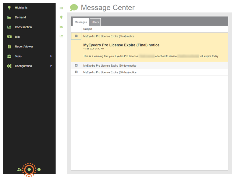Select 'MyEyedro Pro License Expire (30 day) notice' row
This screenshot has height=177, width=235.
point(150,66)
